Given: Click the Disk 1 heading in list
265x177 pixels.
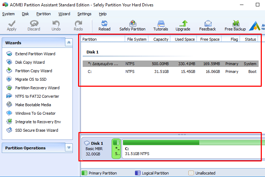Looking at the screenshot, I should click(x=93, y=52).
